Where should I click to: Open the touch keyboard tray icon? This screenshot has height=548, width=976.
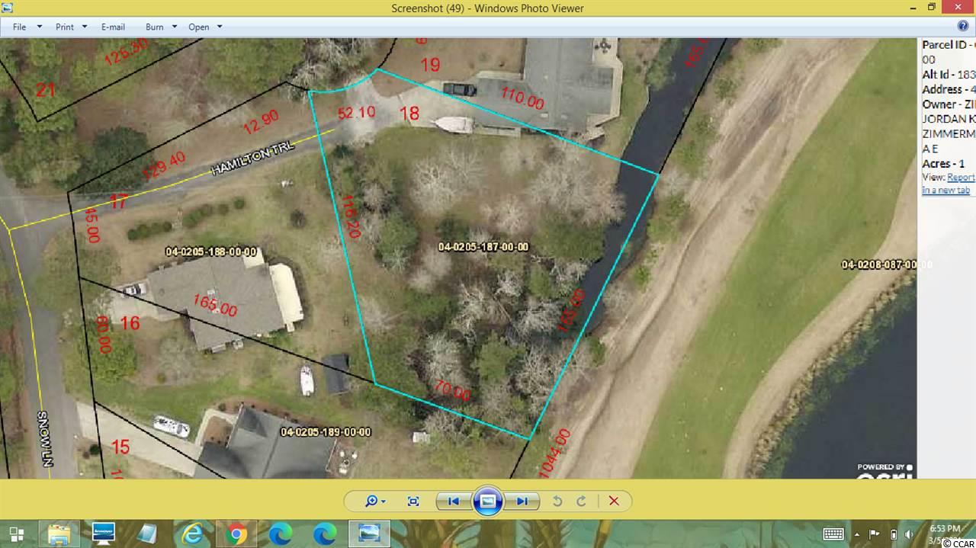(833, 534)
